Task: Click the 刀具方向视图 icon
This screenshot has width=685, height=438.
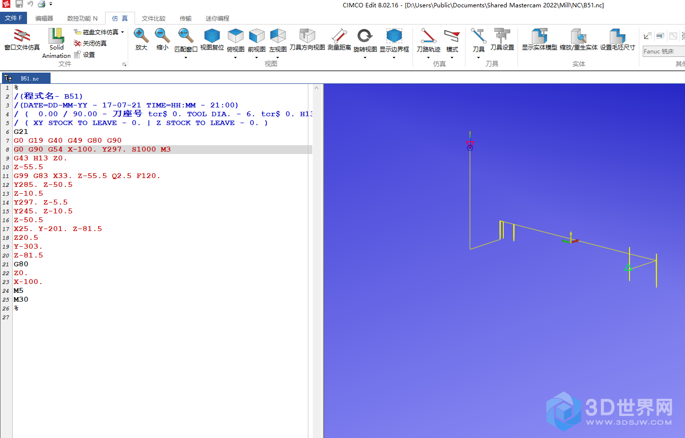Action: (307, 35)
